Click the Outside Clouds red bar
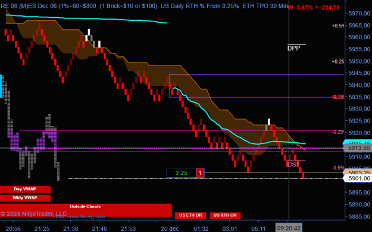This screenshot has width=372, height=232. (86, 210)
